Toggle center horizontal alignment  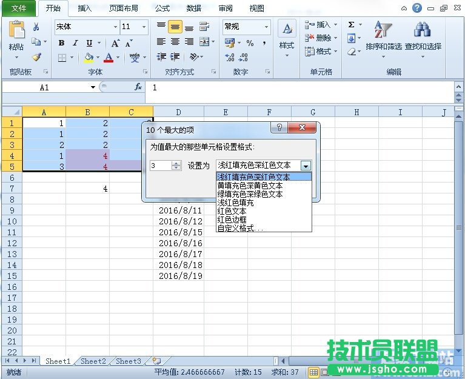[175, 42]
